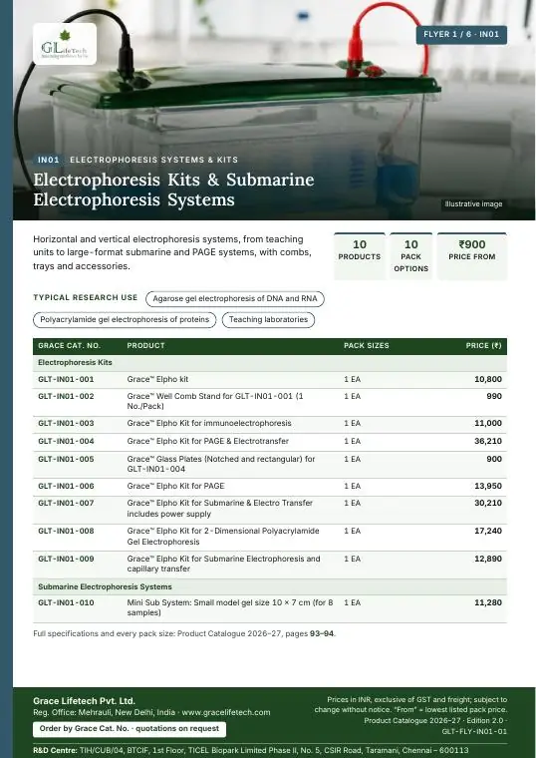The image size is (536, 758).
Task: Click pack size '1 EA' for GLT-IN01-010
Action: 352,603
